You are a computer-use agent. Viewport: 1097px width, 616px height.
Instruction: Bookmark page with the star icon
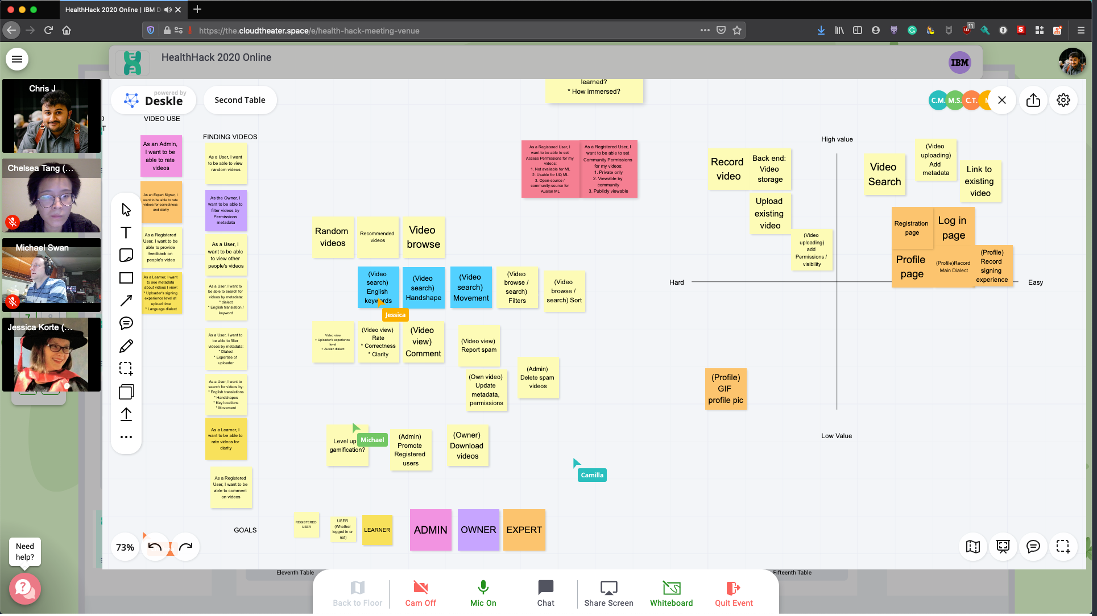coord(737,30)
